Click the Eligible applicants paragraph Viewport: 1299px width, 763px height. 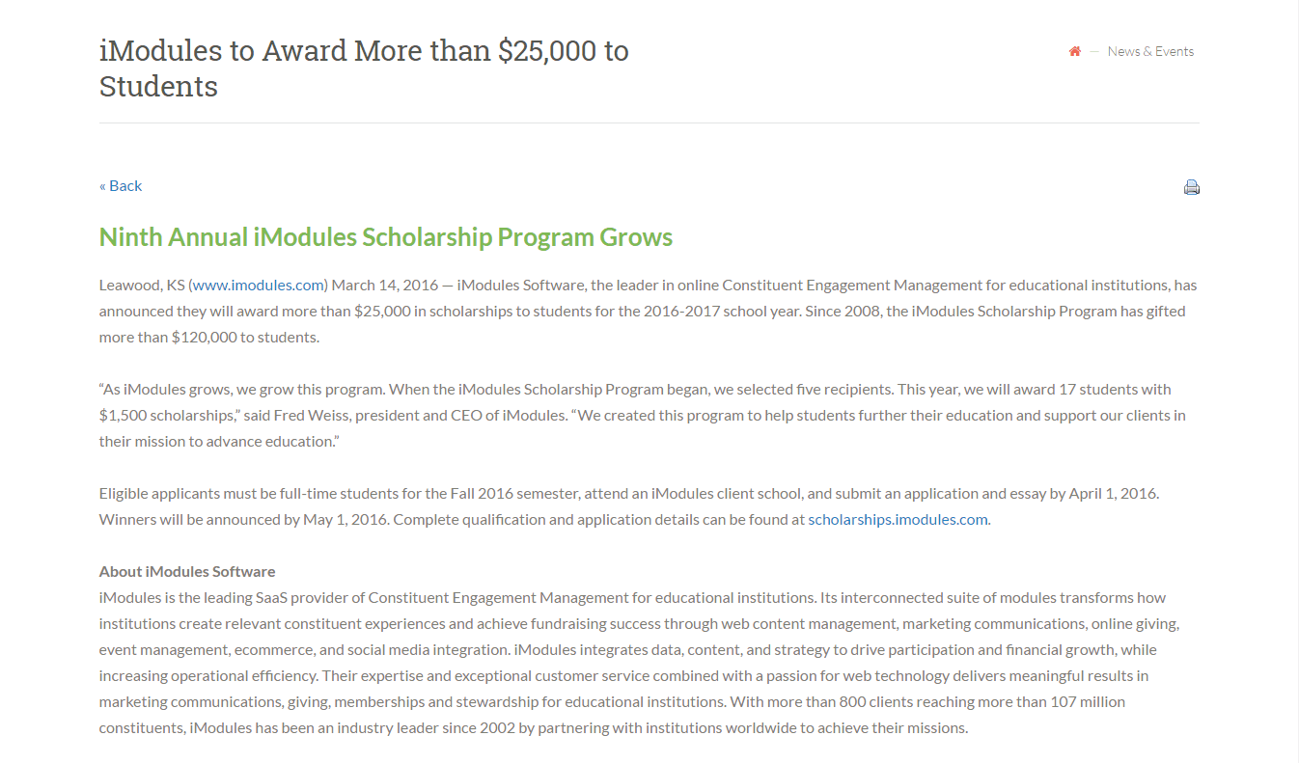click(629, 505)
